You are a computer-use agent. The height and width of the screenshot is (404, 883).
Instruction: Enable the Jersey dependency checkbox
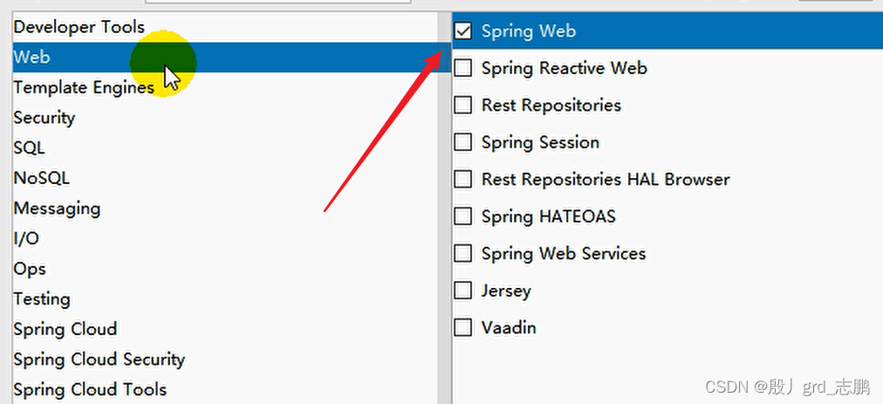point(463,291)
